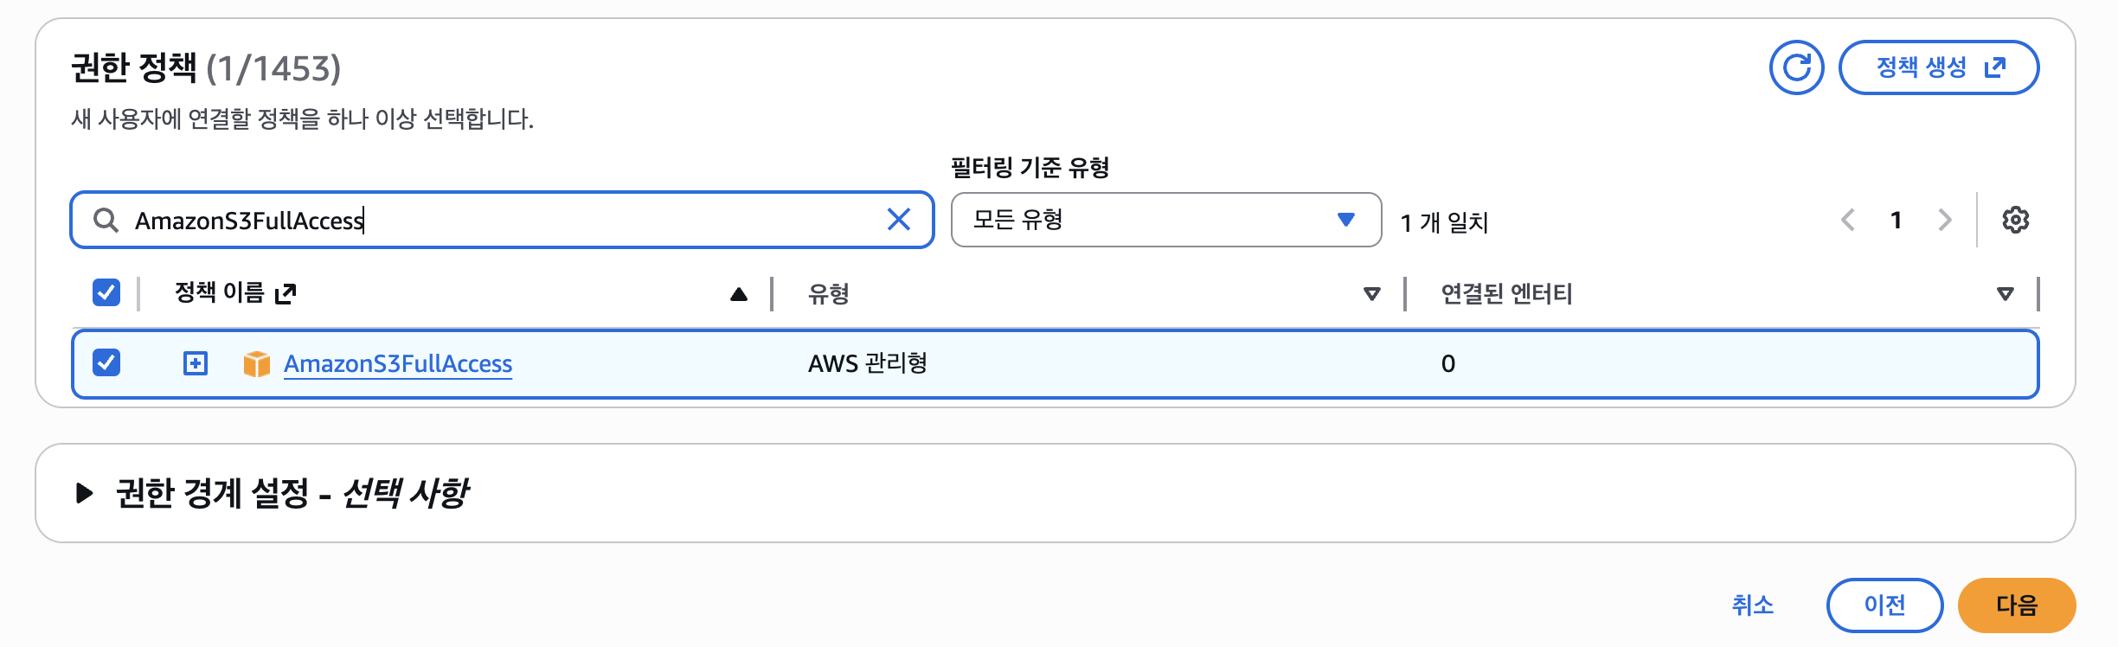The height and width of the screenshot is (647, 2118).
Task: Clear the policy search field
Action: point(899,220)
